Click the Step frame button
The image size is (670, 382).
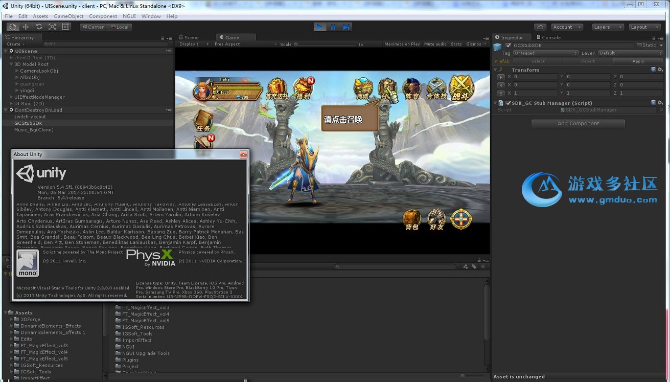[x=346, y=27]
